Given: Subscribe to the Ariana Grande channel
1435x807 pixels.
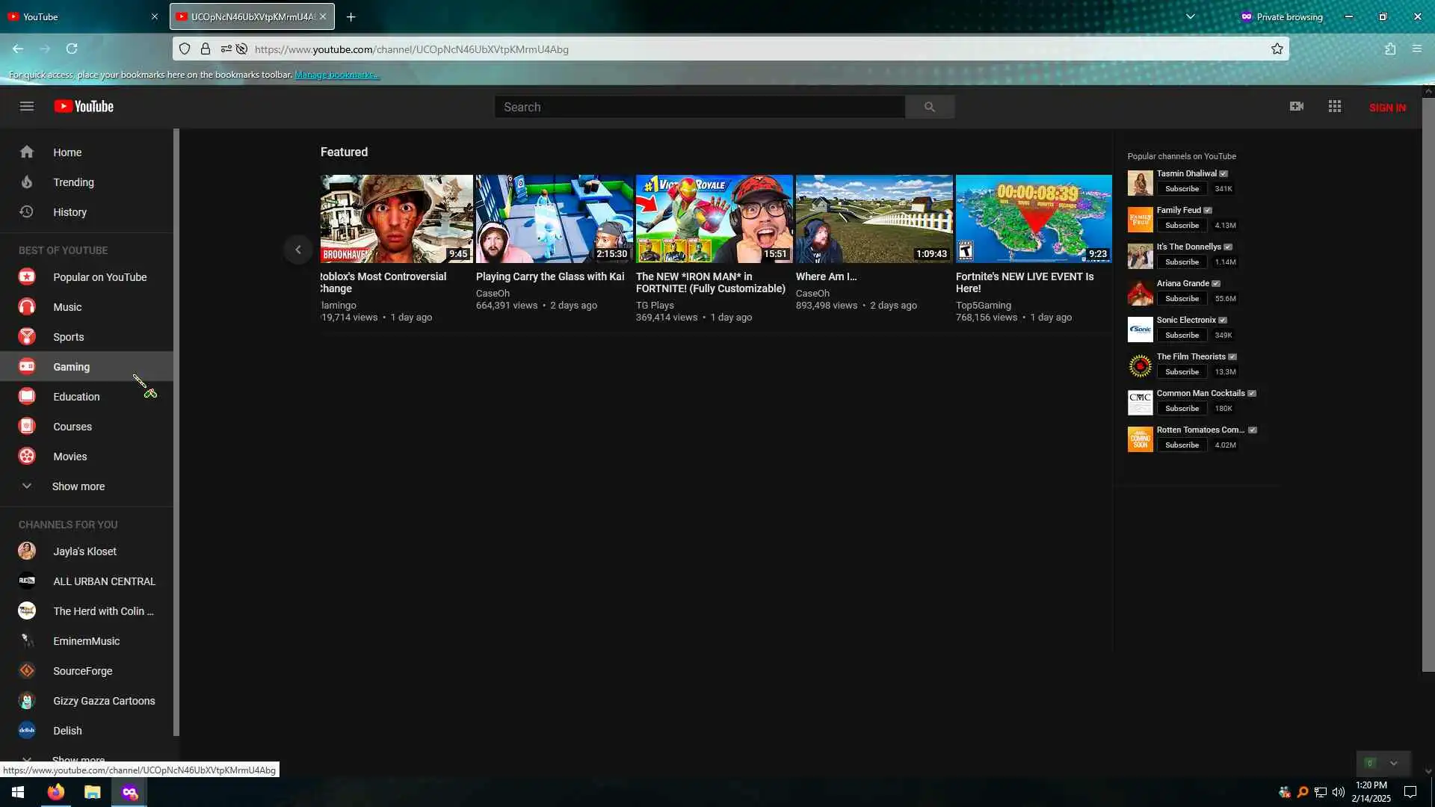Looking at the screenshot, I should click(1182, 299).
